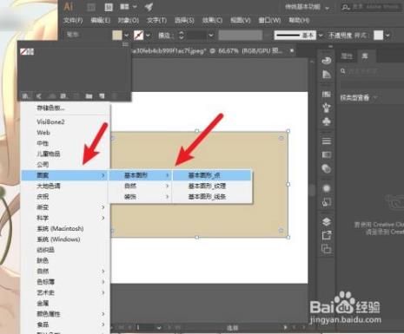
Task: Open the 样式 style dropdown arrow
Action: coord(387,36)
